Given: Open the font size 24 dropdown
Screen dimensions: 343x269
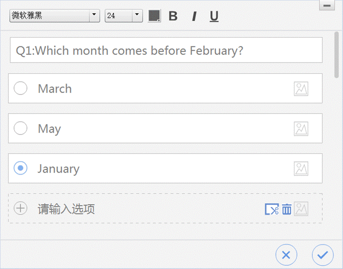Looking at the screenshot, I should tap(124, 16).
